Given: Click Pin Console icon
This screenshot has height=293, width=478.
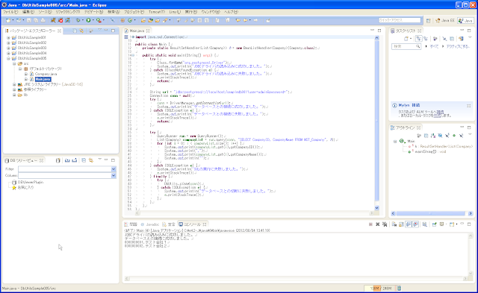Looking at the screenshot, I should 435,224.
